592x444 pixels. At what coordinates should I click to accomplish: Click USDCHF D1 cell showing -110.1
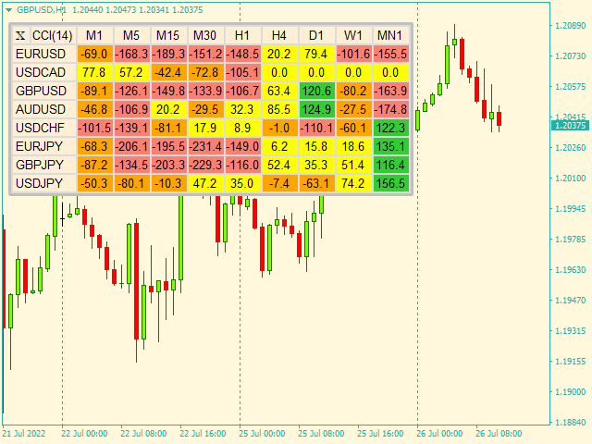pyautogui.click(x=316, y=128)
